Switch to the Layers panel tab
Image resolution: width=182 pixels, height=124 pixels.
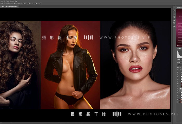coord(178,60)
